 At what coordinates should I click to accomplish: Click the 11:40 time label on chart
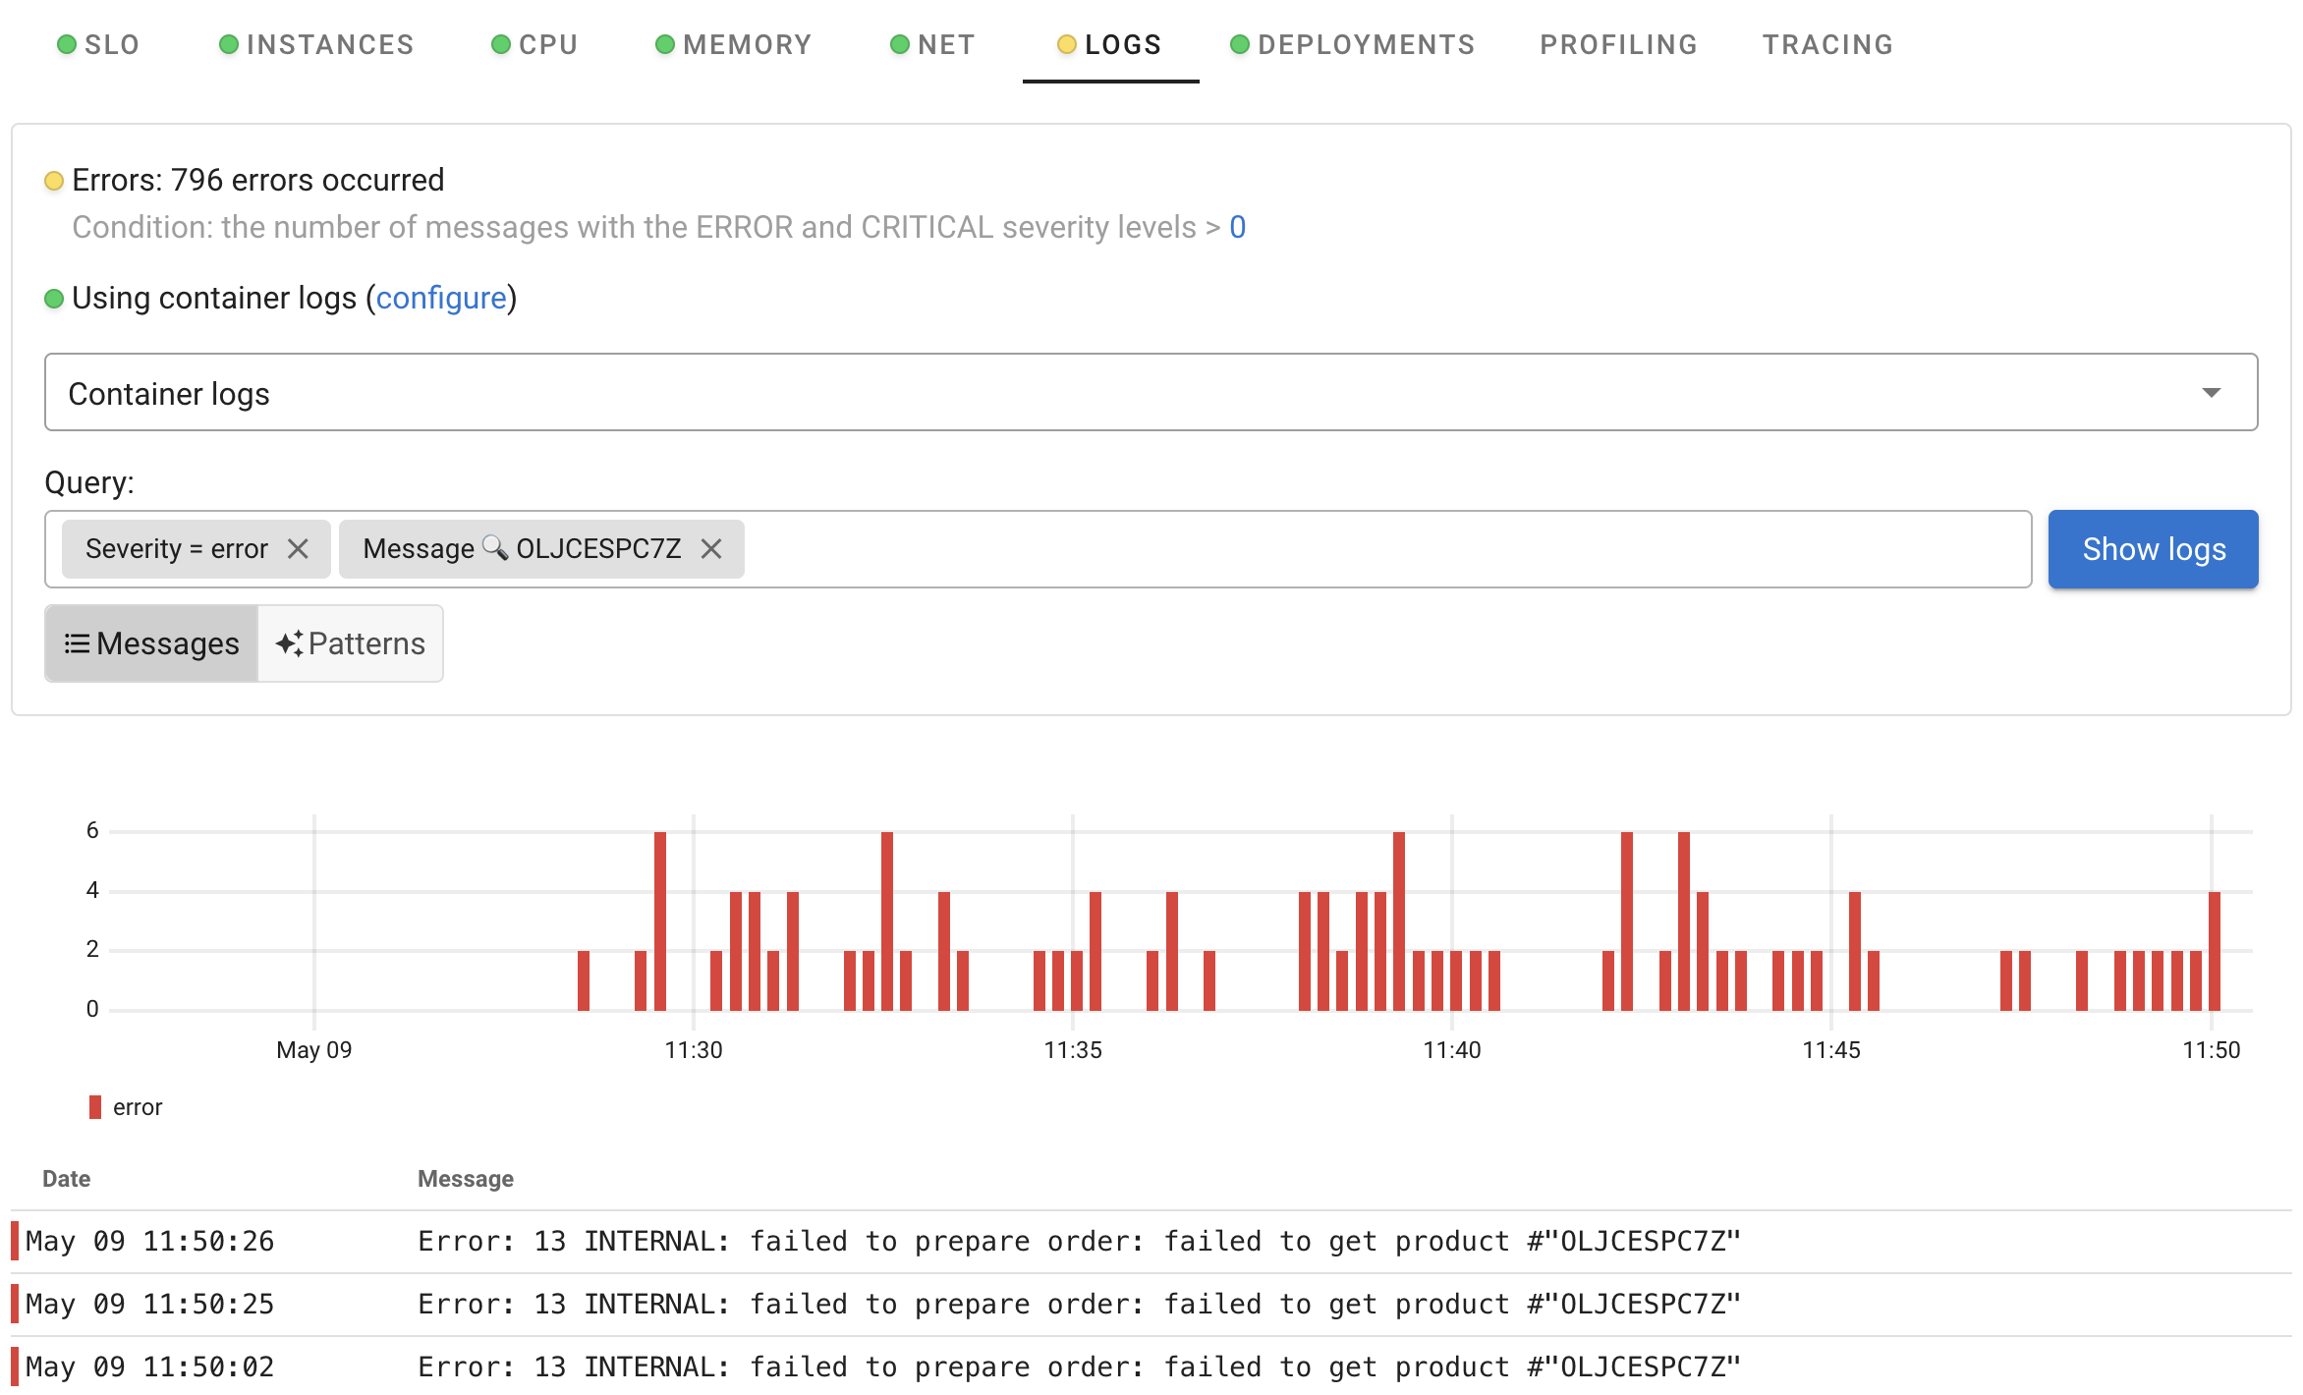(1451, 1050)
